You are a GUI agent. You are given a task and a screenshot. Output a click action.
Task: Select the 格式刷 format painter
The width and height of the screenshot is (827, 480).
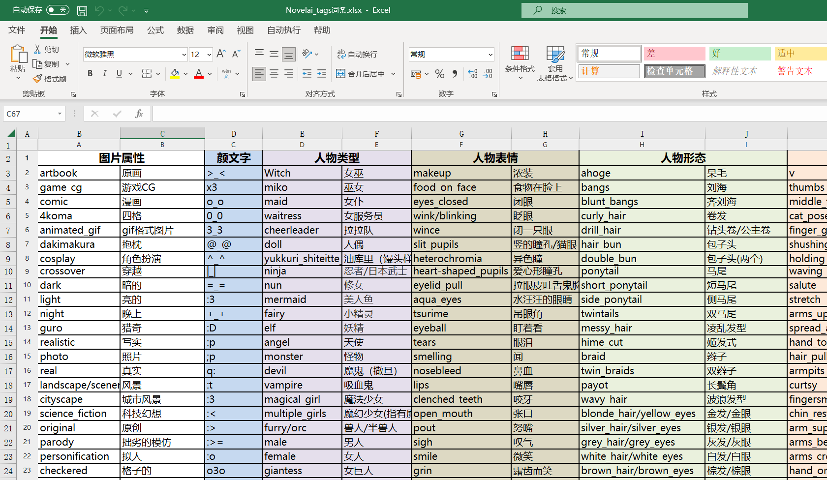[50, 79]
